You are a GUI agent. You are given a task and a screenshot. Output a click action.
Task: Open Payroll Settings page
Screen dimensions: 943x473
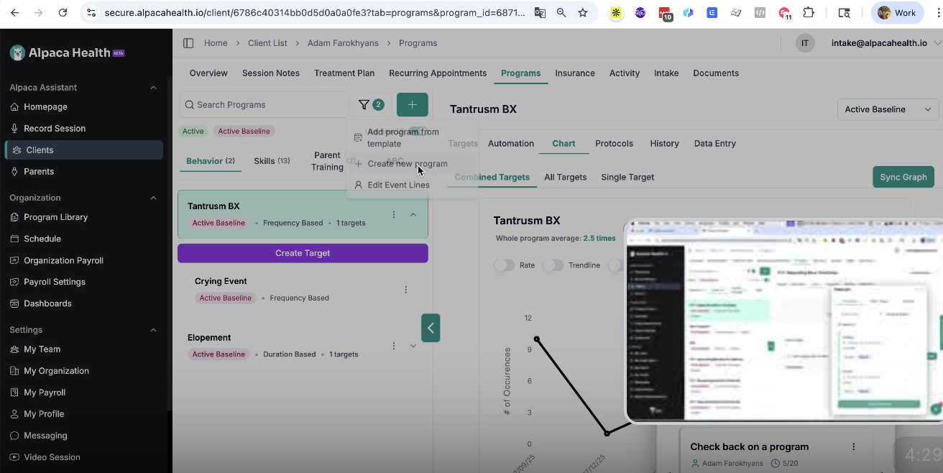coord(55,282)
